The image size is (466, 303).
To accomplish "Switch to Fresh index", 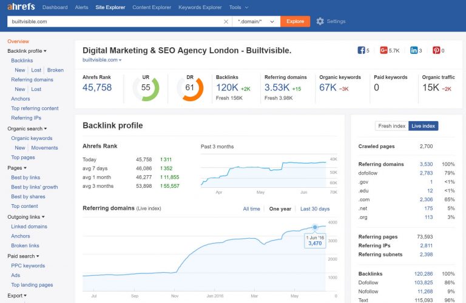I will (392, 126).
